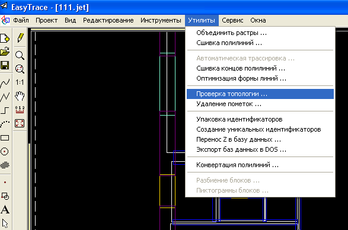Open the Сервис menu
Screen dimensions: 348x230
[x=232, y=20]
